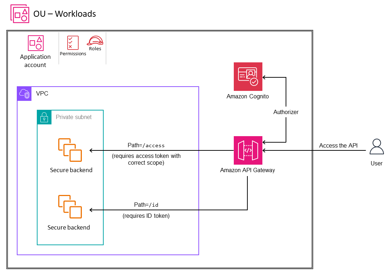Click the 'OU – Workloads' title text
Screen dimensions: 390x278
(65, 14)
